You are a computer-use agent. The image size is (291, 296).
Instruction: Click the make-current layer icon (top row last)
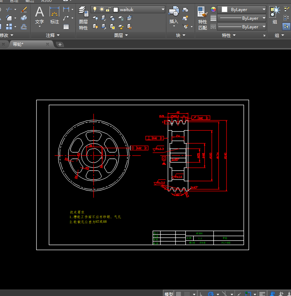pyautogui.click(x=129, y=18)
